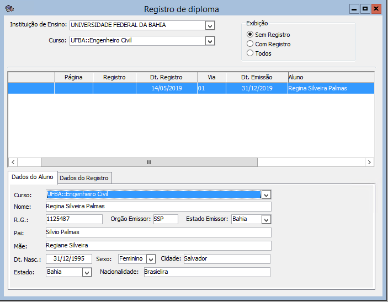Click the Dt. Registro column header
The image size is (388, 303).
point(166,77)
